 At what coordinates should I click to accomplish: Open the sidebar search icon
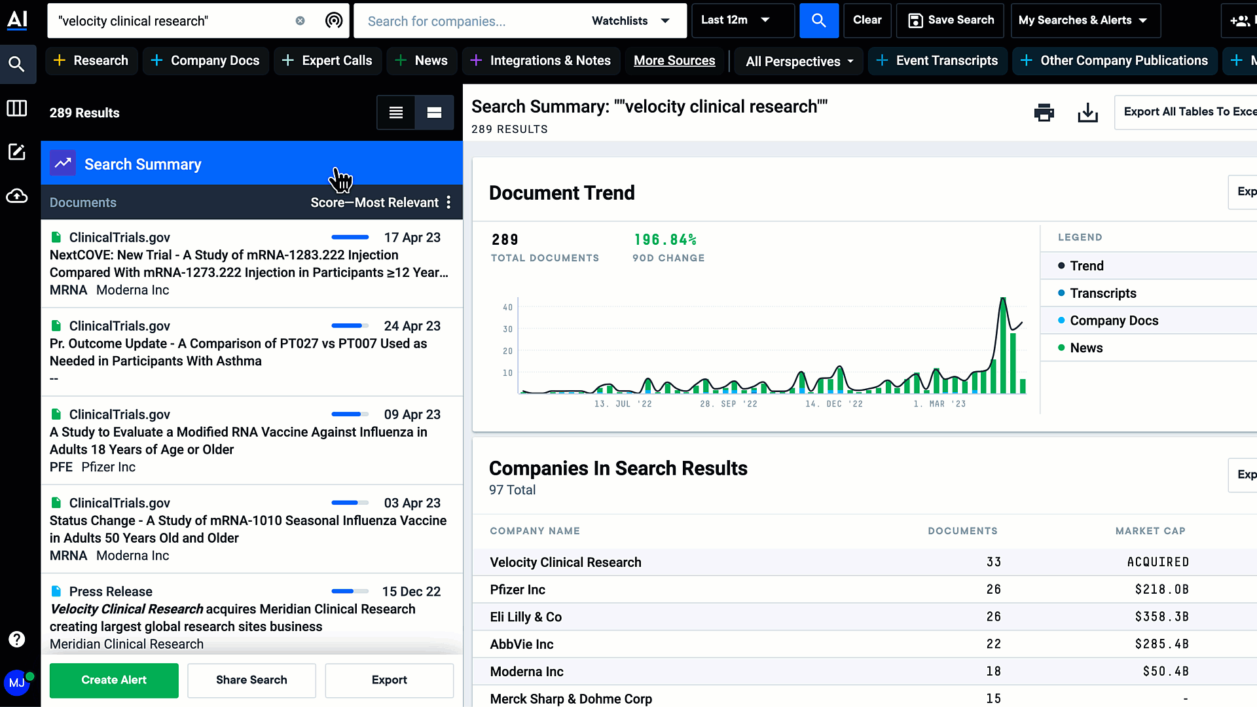click(x=17, y=64)
